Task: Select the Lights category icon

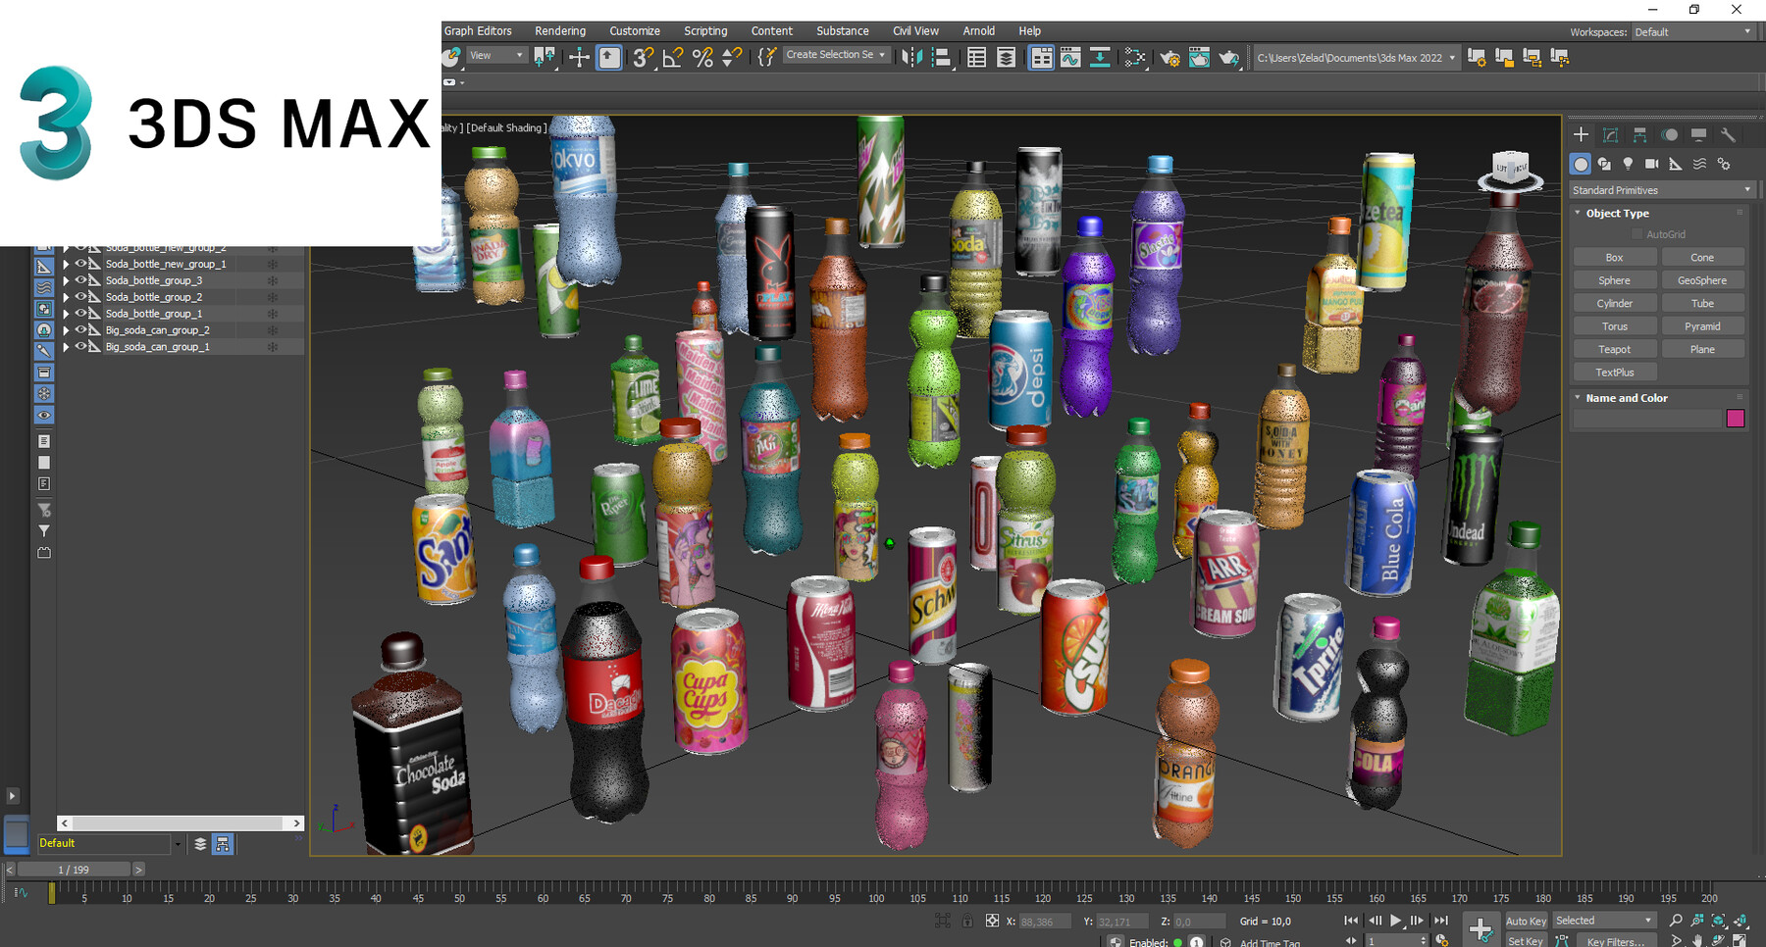Action: 1628,164
